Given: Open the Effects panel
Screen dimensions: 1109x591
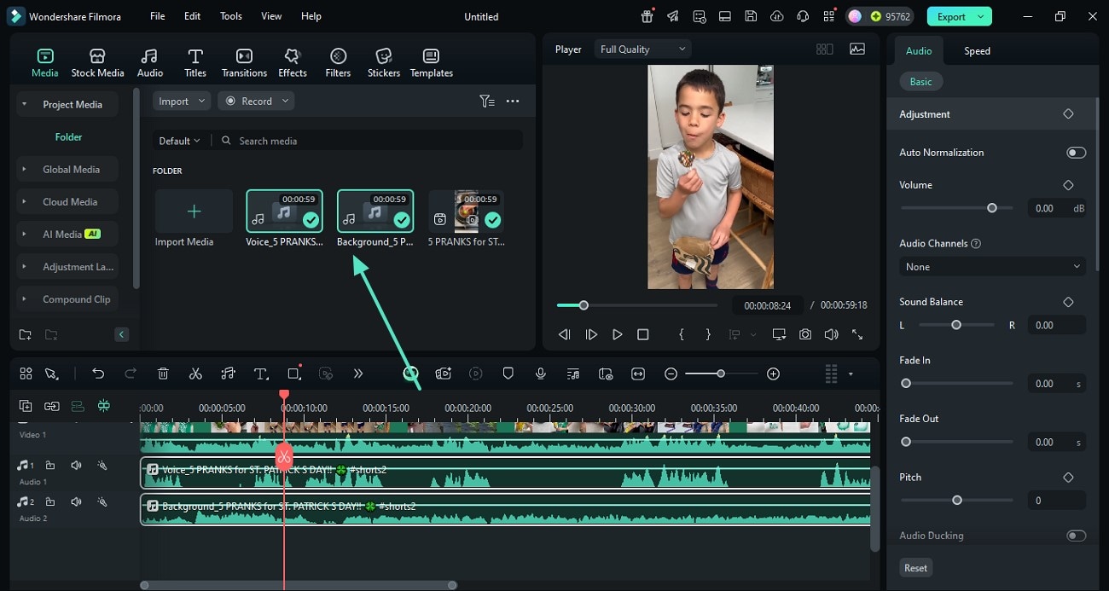Looking at the screenshot, I should [x=292, y=63].
